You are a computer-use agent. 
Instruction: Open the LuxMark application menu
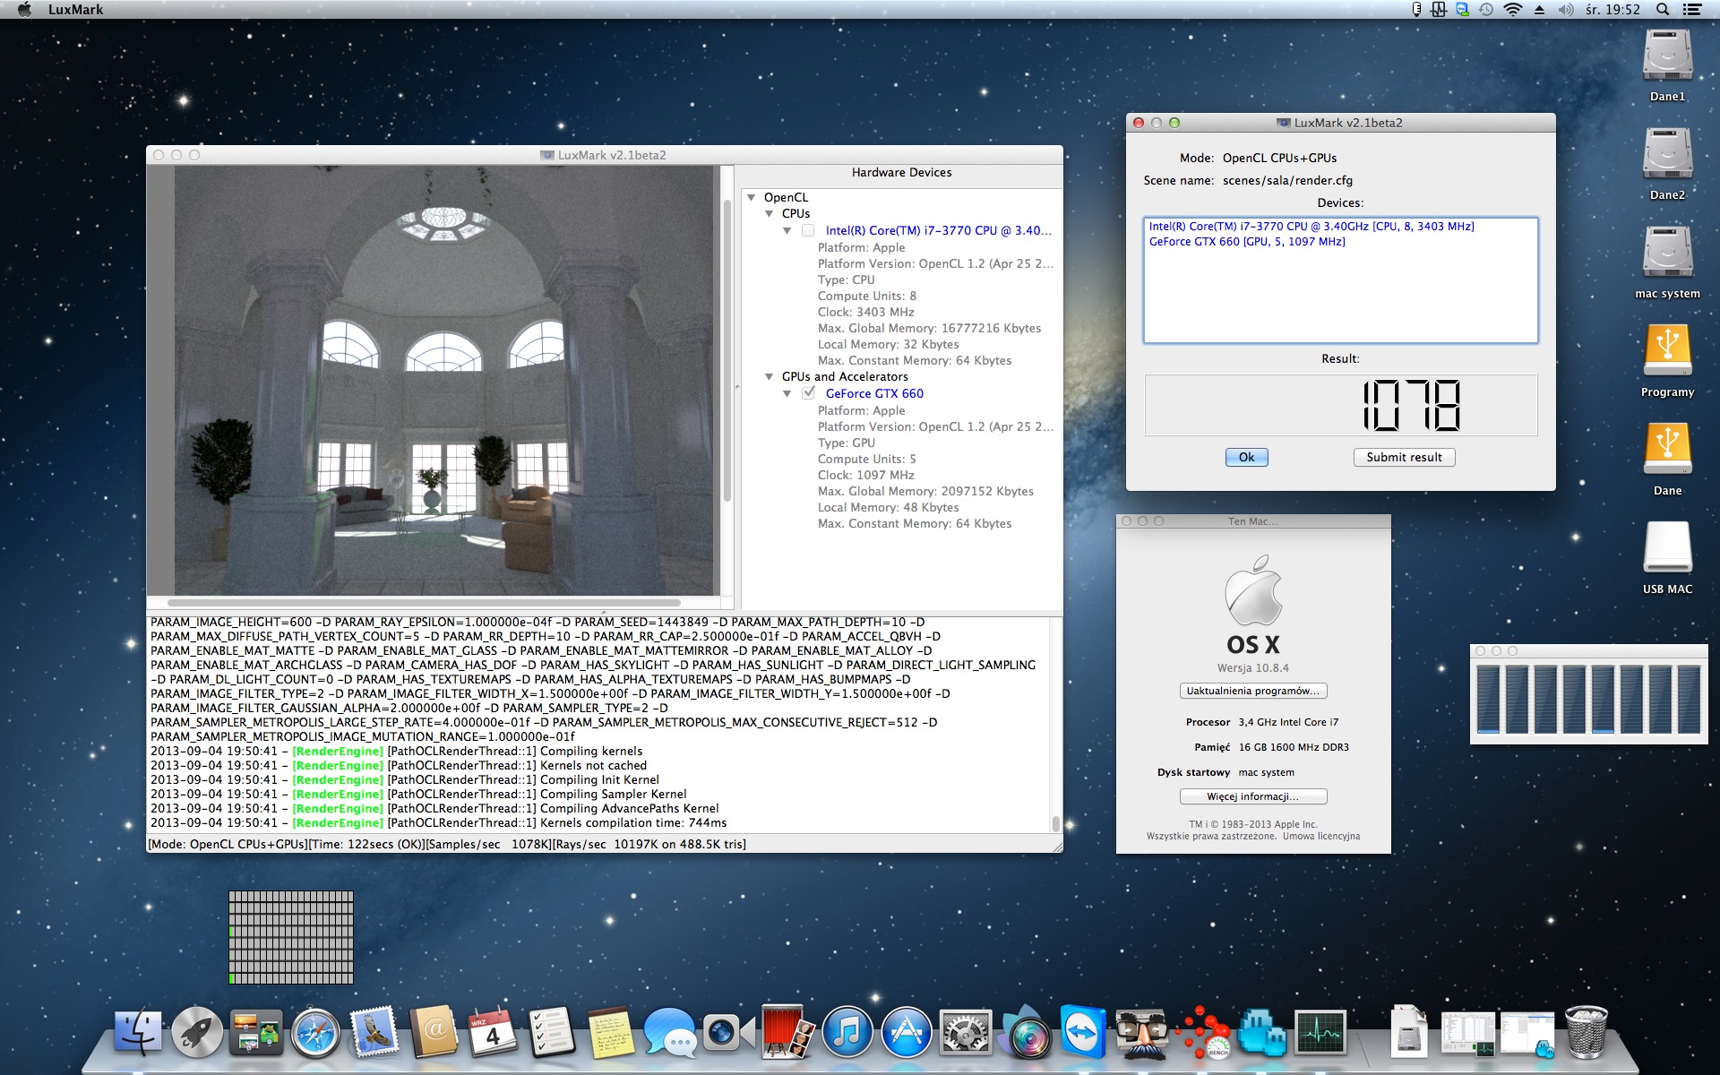[x=75, y=10]
